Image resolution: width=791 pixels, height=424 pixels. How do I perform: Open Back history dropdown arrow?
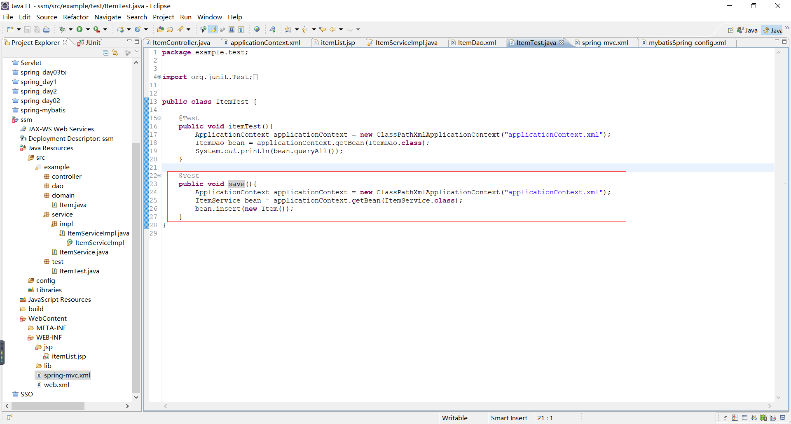click(341, 29)
